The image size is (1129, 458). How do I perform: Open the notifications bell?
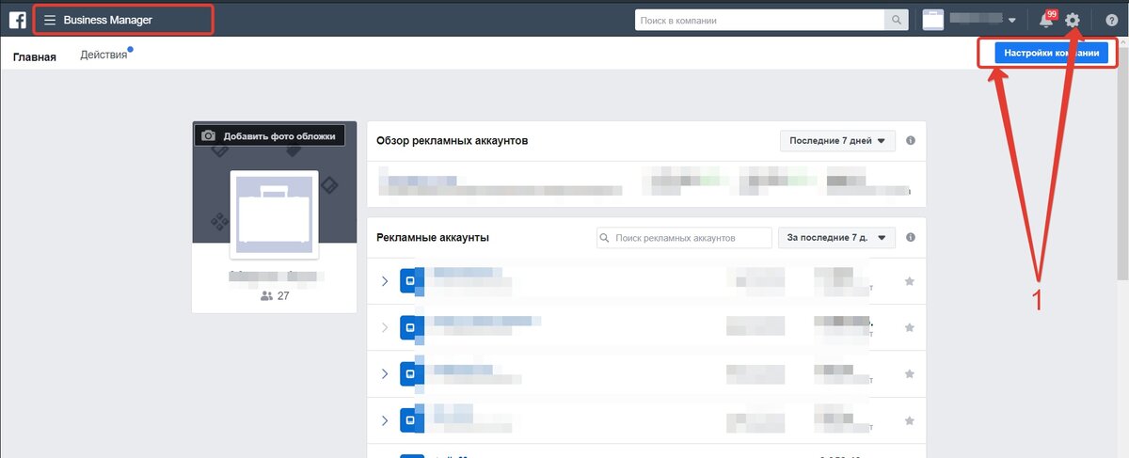pyautogui.click(x=1045, y=21)
